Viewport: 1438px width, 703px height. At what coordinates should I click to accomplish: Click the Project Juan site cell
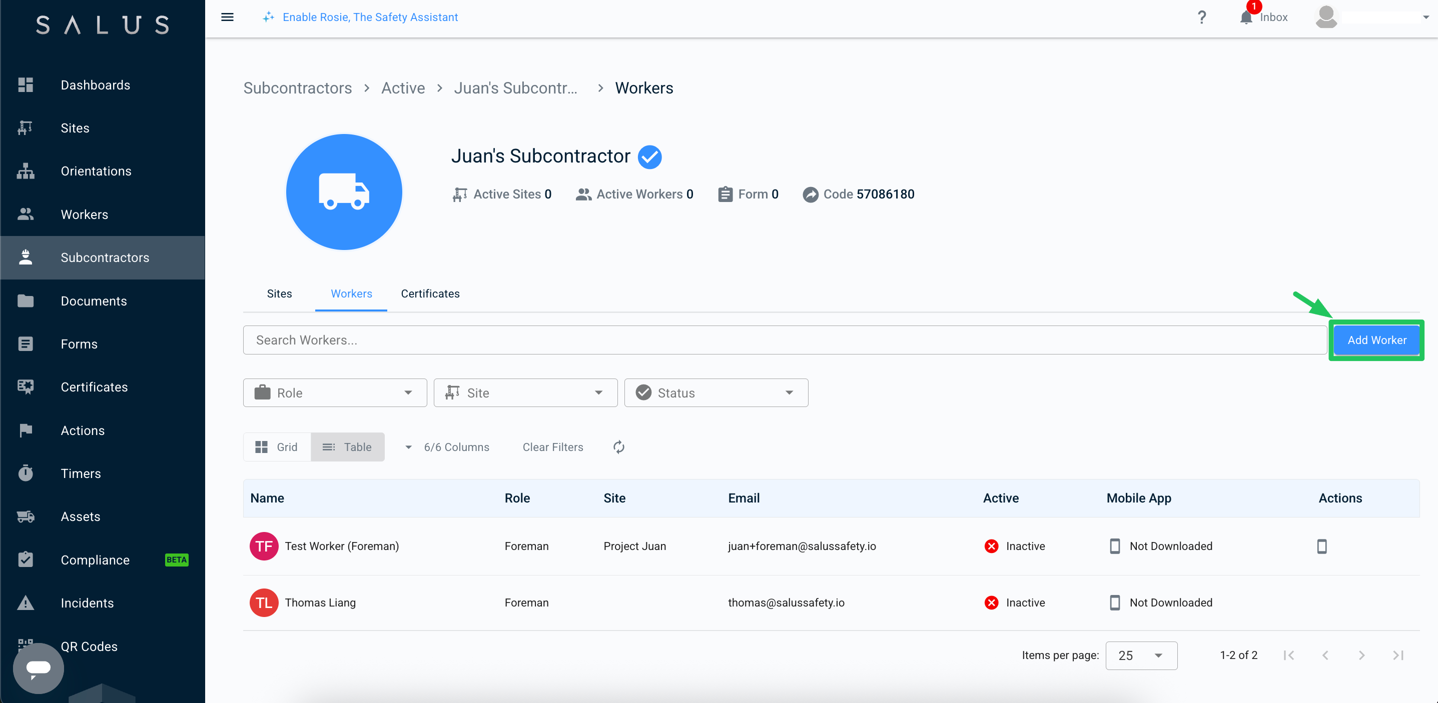635,546
